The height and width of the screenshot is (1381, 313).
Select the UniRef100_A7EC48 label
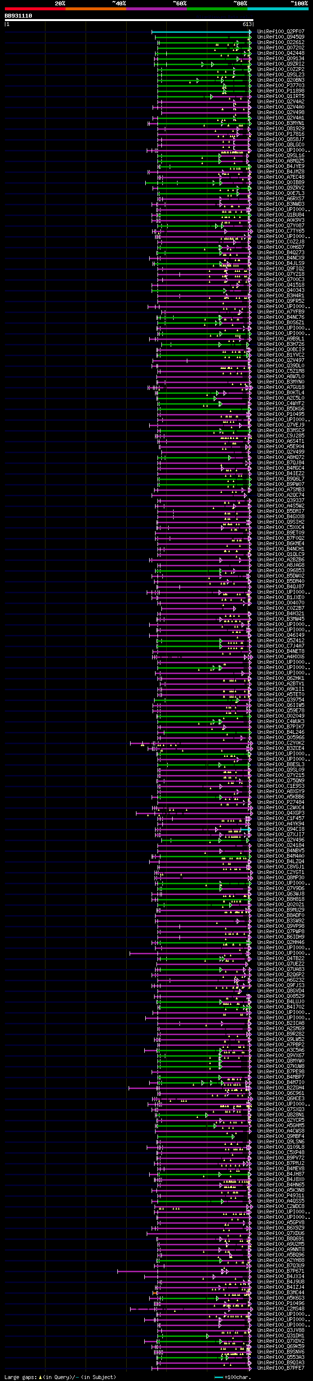click(x=281, y=177)
